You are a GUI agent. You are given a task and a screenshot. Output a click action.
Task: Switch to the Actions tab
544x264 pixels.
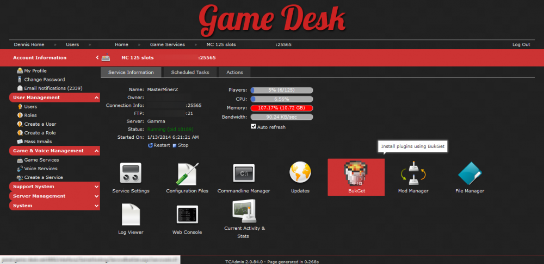coord(234,72)
